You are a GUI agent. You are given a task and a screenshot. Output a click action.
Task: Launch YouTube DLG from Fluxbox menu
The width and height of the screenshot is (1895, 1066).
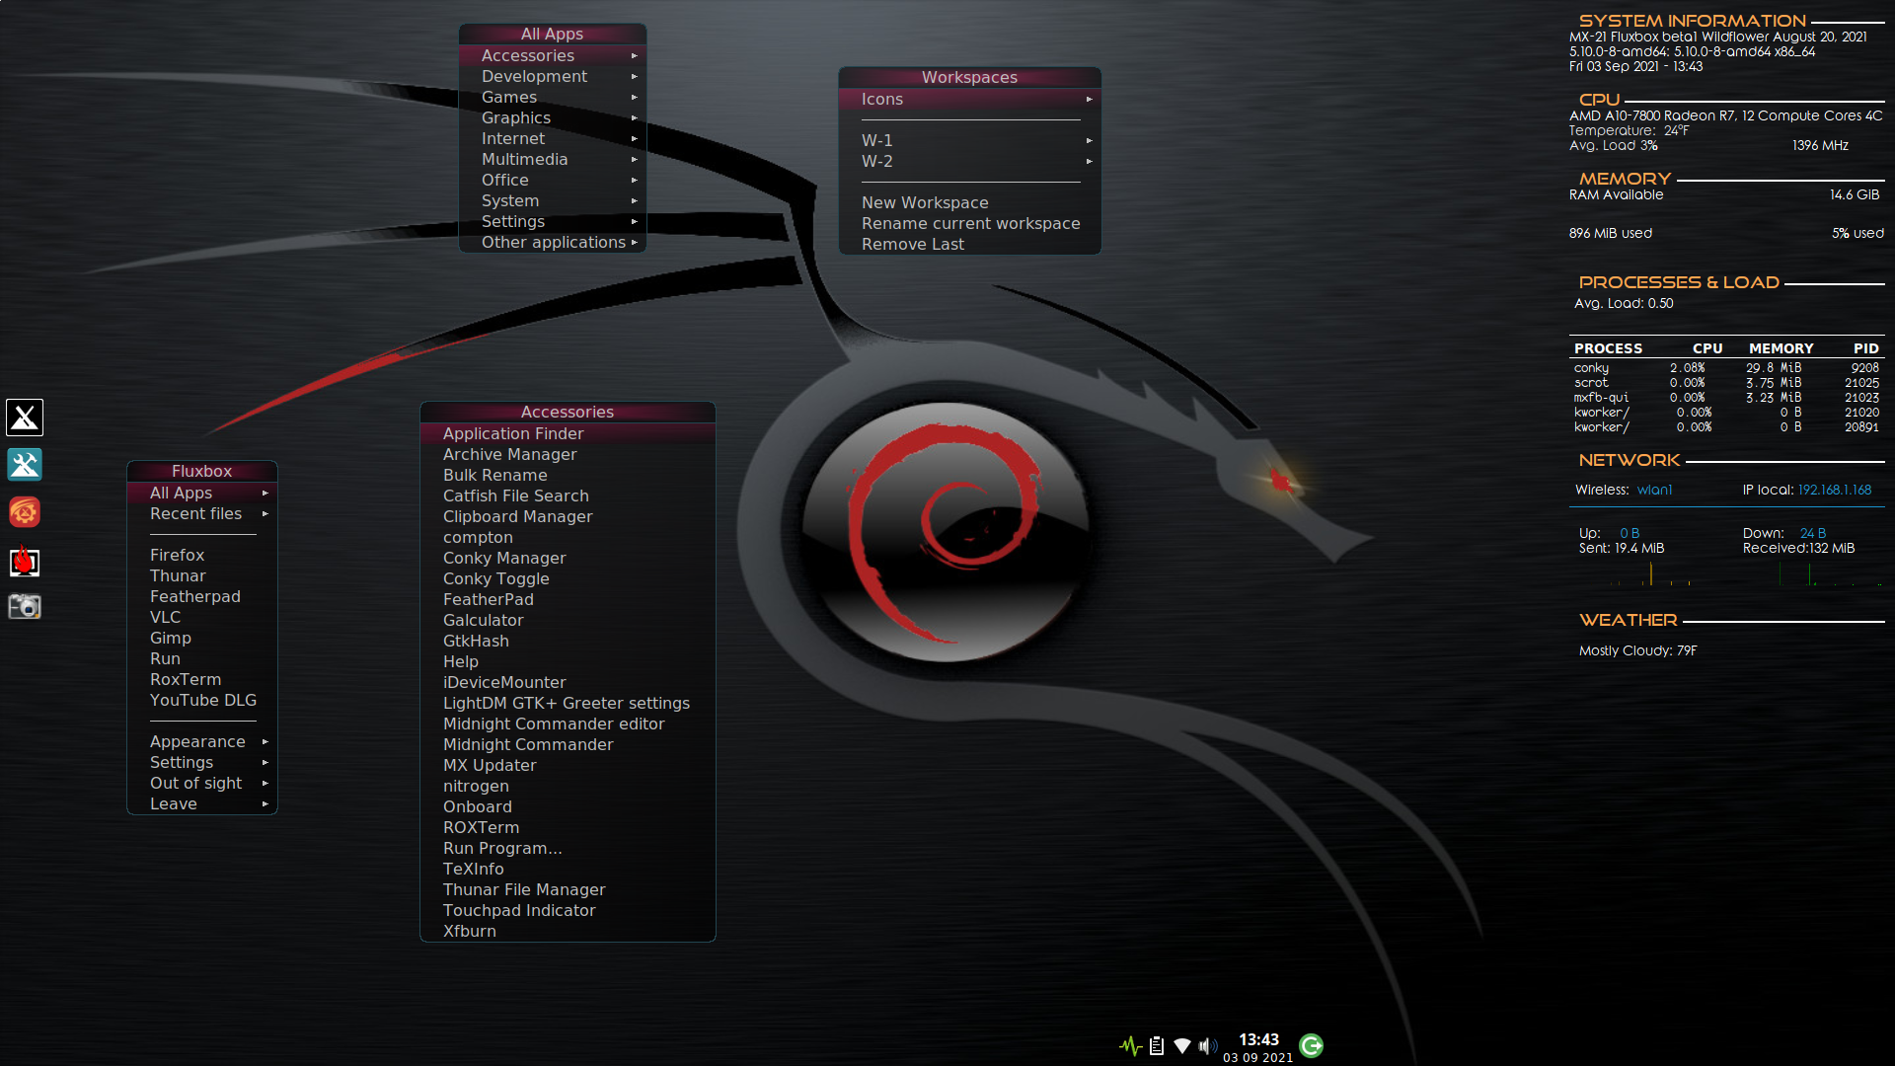click(202, 700)
